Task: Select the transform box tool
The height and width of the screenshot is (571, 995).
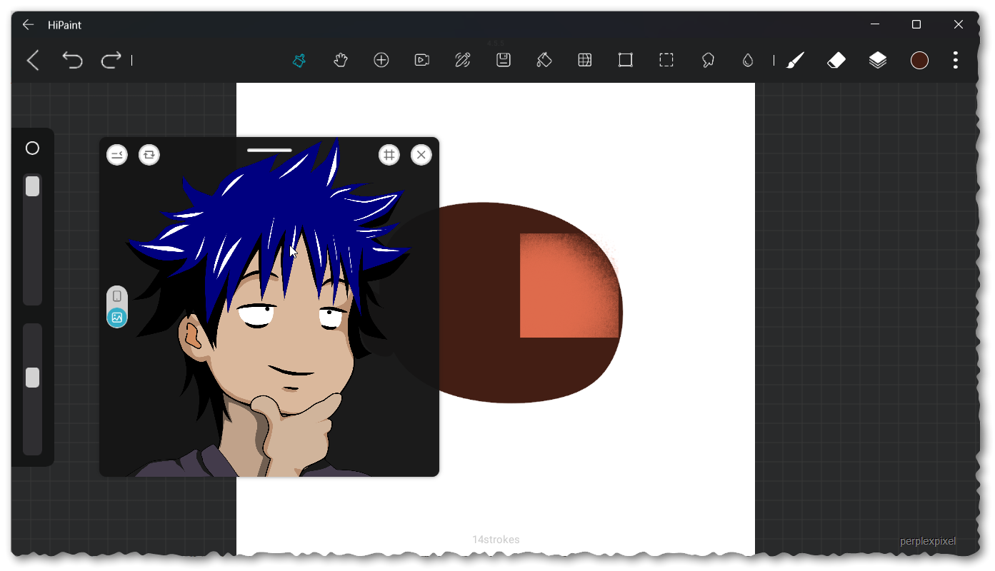Action: tap(626, 60)
